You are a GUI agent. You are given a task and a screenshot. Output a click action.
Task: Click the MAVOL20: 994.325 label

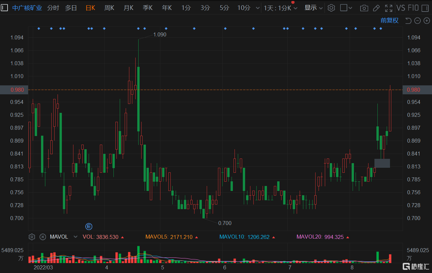[320, 237]
